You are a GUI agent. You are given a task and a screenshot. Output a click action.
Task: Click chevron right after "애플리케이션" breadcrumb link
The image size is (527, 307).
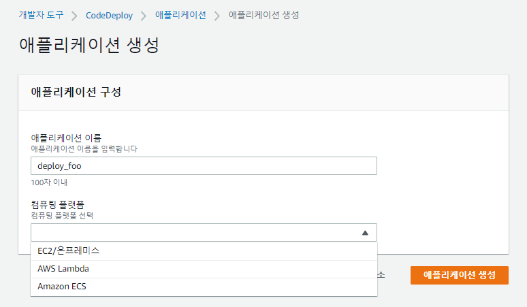pyautogui.click(x=217, y=14)
